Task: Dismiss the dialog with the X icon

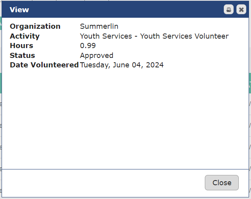Action: pyautogui.click(x=241, y=9)
